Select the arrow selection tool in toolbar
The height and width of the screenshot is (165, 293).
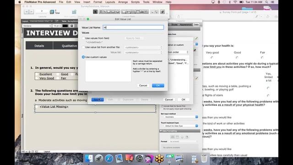tap(95, 12)
